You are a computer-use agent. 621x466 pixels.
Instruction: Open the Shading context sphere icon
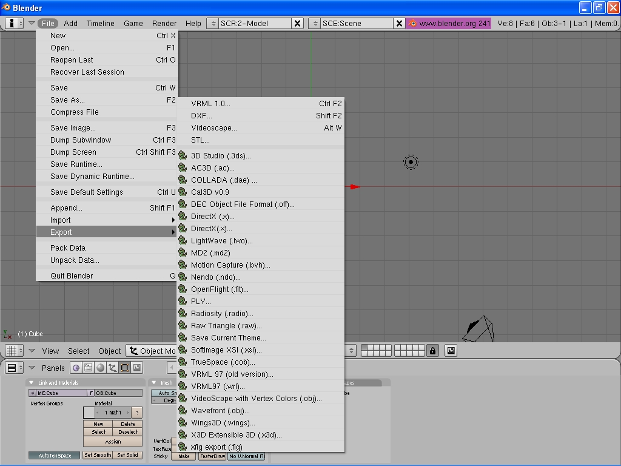coord(100,368)
